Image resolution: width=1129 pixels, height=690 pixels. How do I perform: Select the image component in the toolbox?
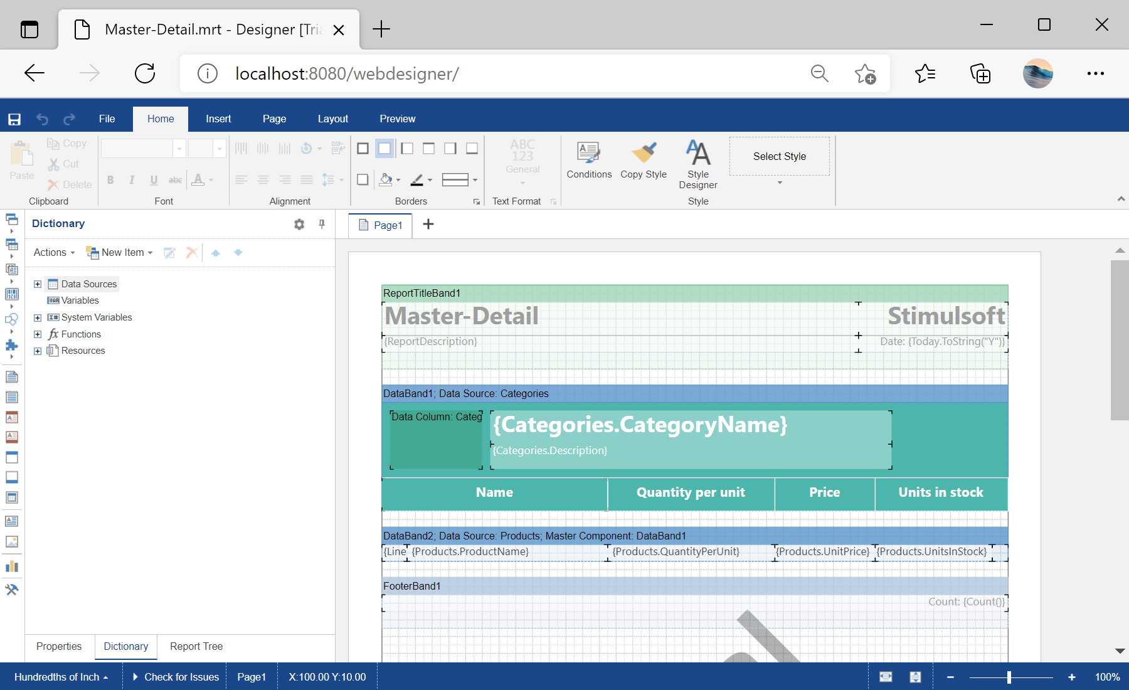pyautogui.click(x=11, y=541)
